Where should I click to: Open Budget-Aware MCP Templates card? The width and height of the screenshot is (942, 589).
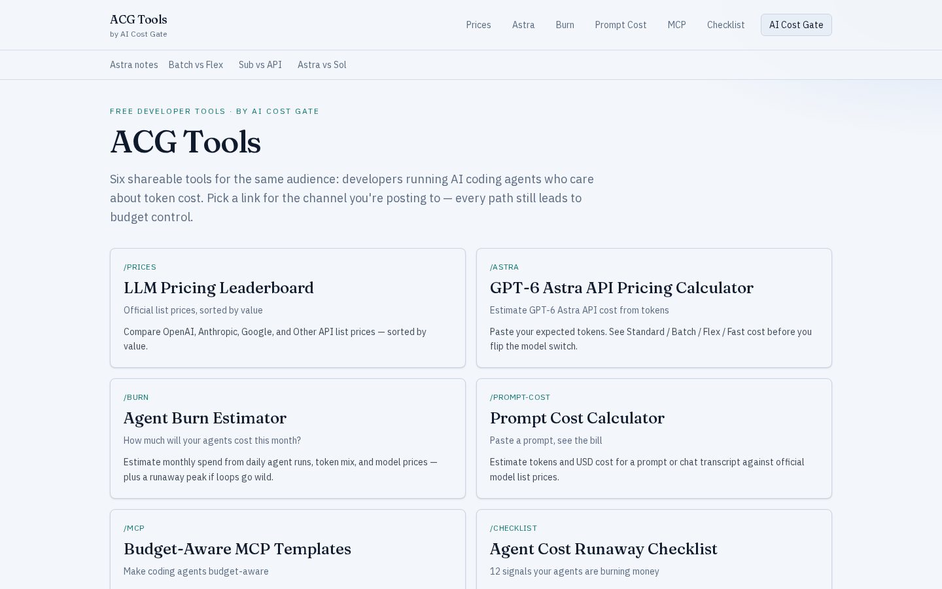[288, 549]
